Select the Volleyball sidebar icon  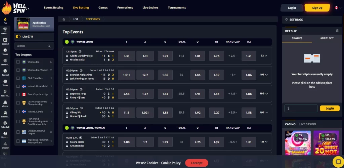click(x=5, y=123)
